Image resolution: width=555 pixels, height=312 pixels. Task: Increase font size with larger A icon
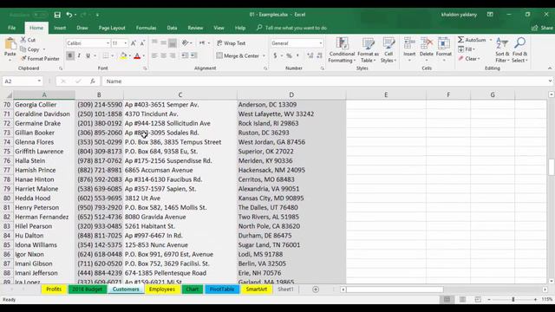point(134,43)
